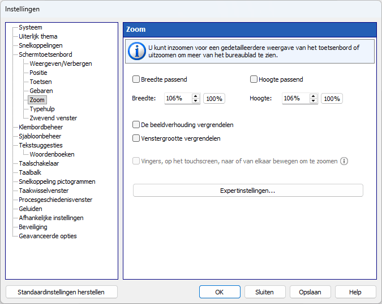Select Systeem in the settings tree
This screenshot has height=304, width=382.
pos(31,27)
